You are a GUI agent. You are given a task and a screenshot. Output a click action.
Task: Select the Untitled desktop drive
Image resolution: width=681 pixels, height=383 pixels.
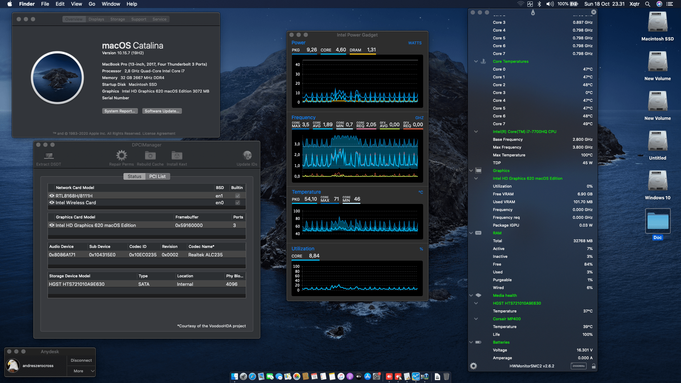click(x=658, y=142)
